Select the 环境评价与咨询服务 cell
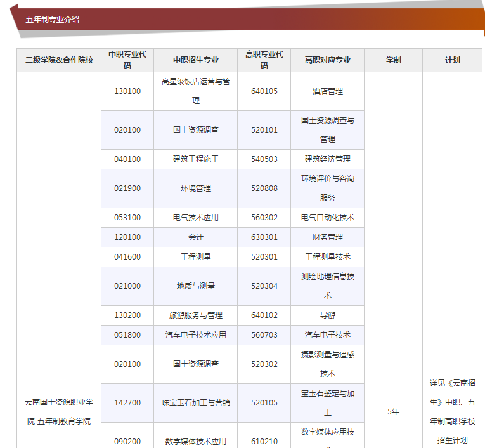The width and height of the screenshot is (485, 448). (x=328, y=188)
